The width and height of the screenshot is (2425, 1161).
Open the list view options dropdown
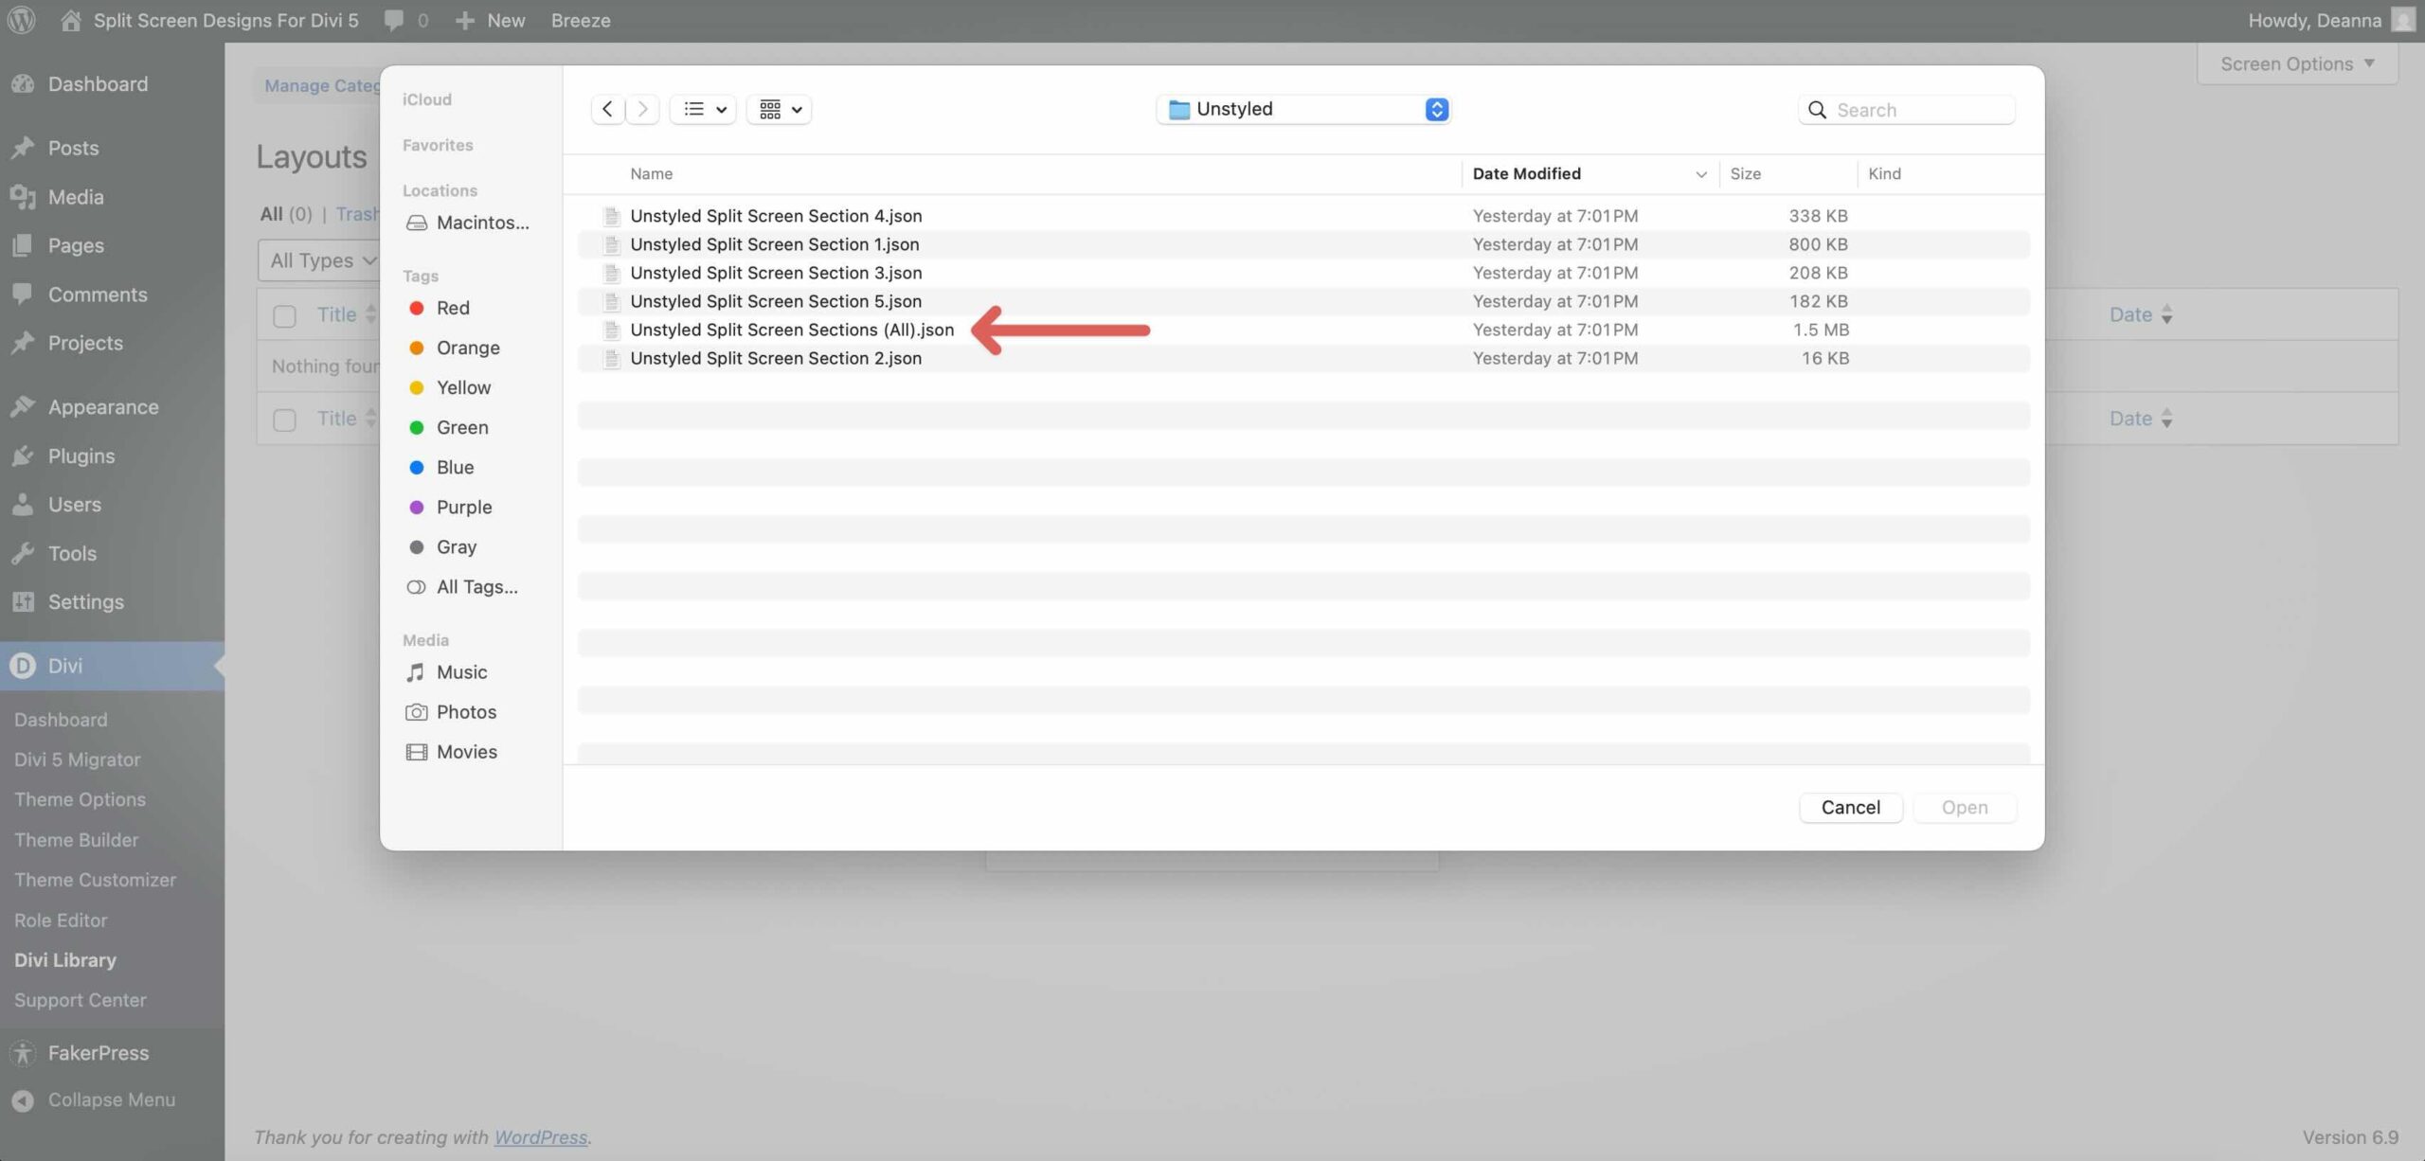click(x=702, y=108)
